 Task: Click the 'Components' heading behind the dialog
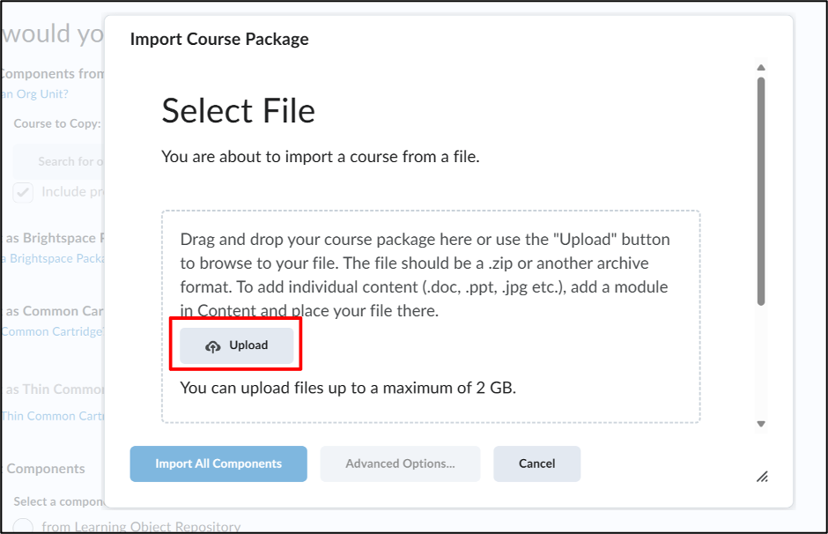point(46,469)
